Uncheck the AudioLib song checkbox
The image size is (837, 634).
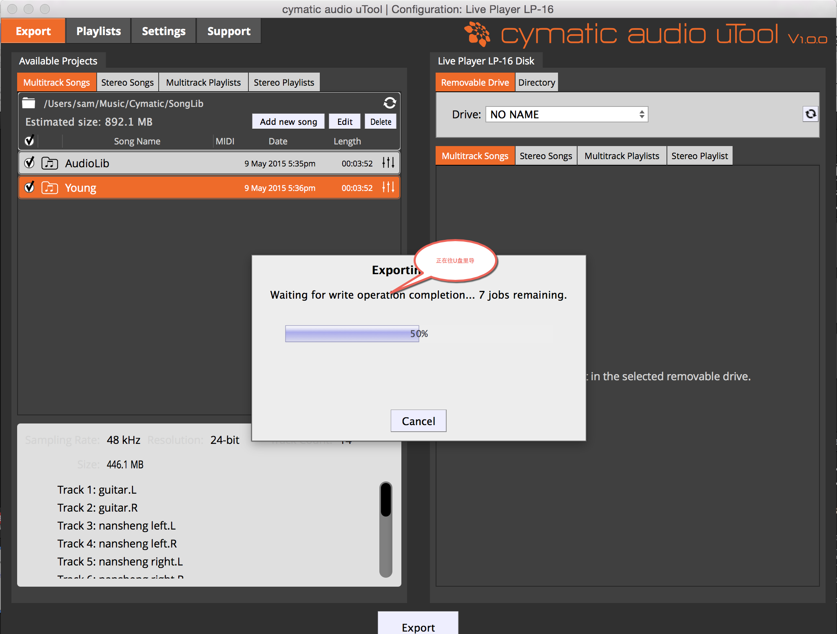point(29,163)
